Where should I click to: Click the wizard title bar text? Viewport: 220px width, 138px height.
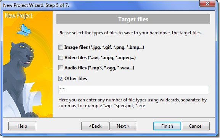pyautogui.click(x=36, y=5)
